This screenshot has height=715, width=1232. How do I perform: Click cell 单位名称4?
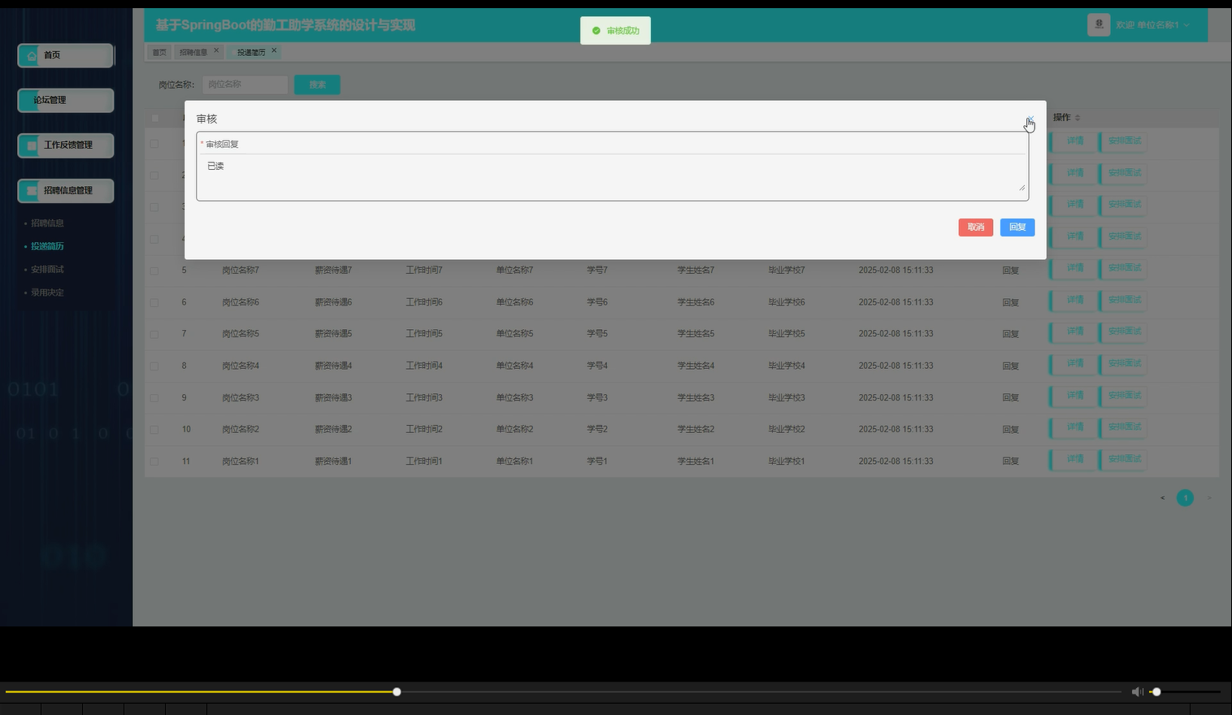tap(514, 366)
